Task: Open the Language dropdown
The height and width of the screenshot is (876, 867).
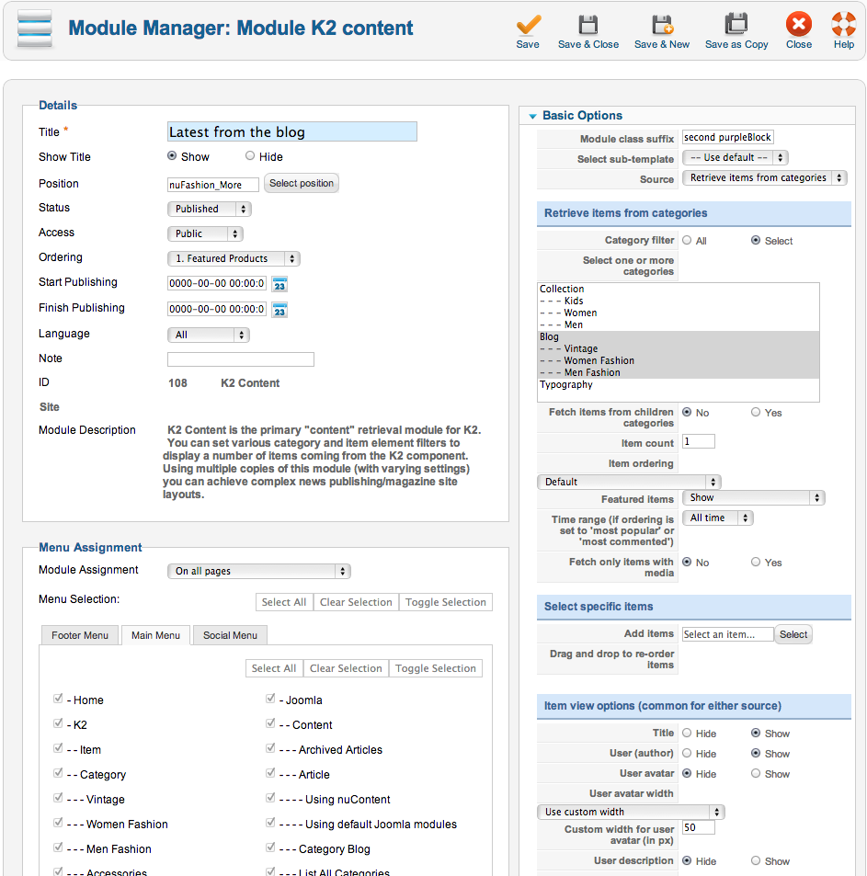Action: click(209, 335)
